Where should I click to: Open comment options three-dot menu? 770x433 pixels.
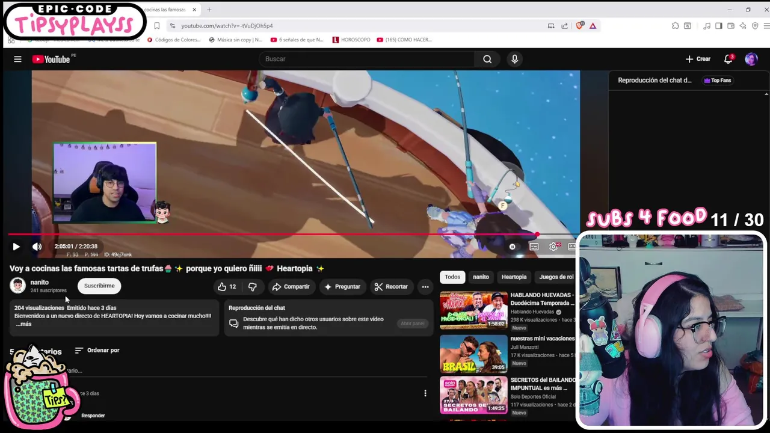coord(425,393)
